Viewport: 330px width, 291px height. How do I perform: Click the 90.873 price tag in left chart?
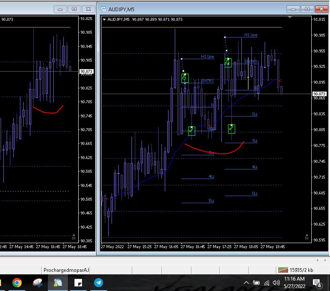click(86, 72)
